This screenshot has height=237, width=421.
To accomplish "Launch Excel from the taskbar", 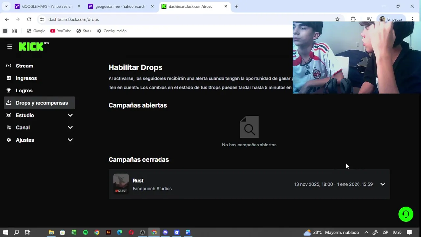I will point(74,232).
